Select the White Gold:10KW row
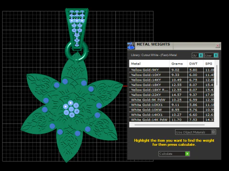 [172, 110]
